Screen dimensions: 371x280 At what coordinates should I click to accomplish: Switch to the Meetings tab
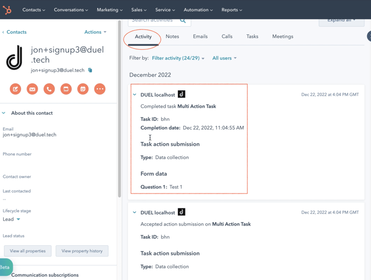[282, 37]
